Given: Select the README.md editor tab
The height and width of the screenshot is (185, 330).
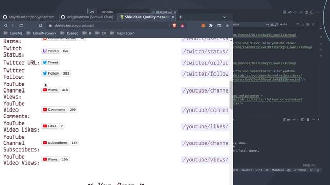Looking at the screenshot, I should 164,12.
